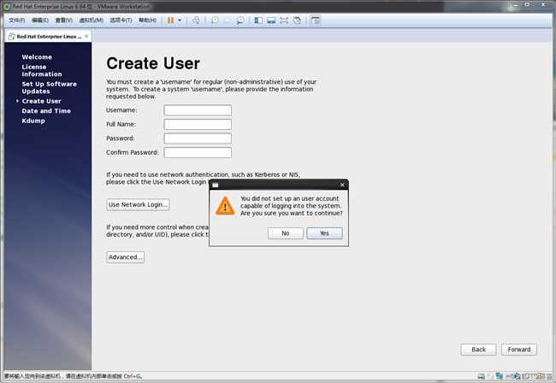Viewport: 556px width, 383px height.
Task: Focus the Password input field
Action: [198, 138]
